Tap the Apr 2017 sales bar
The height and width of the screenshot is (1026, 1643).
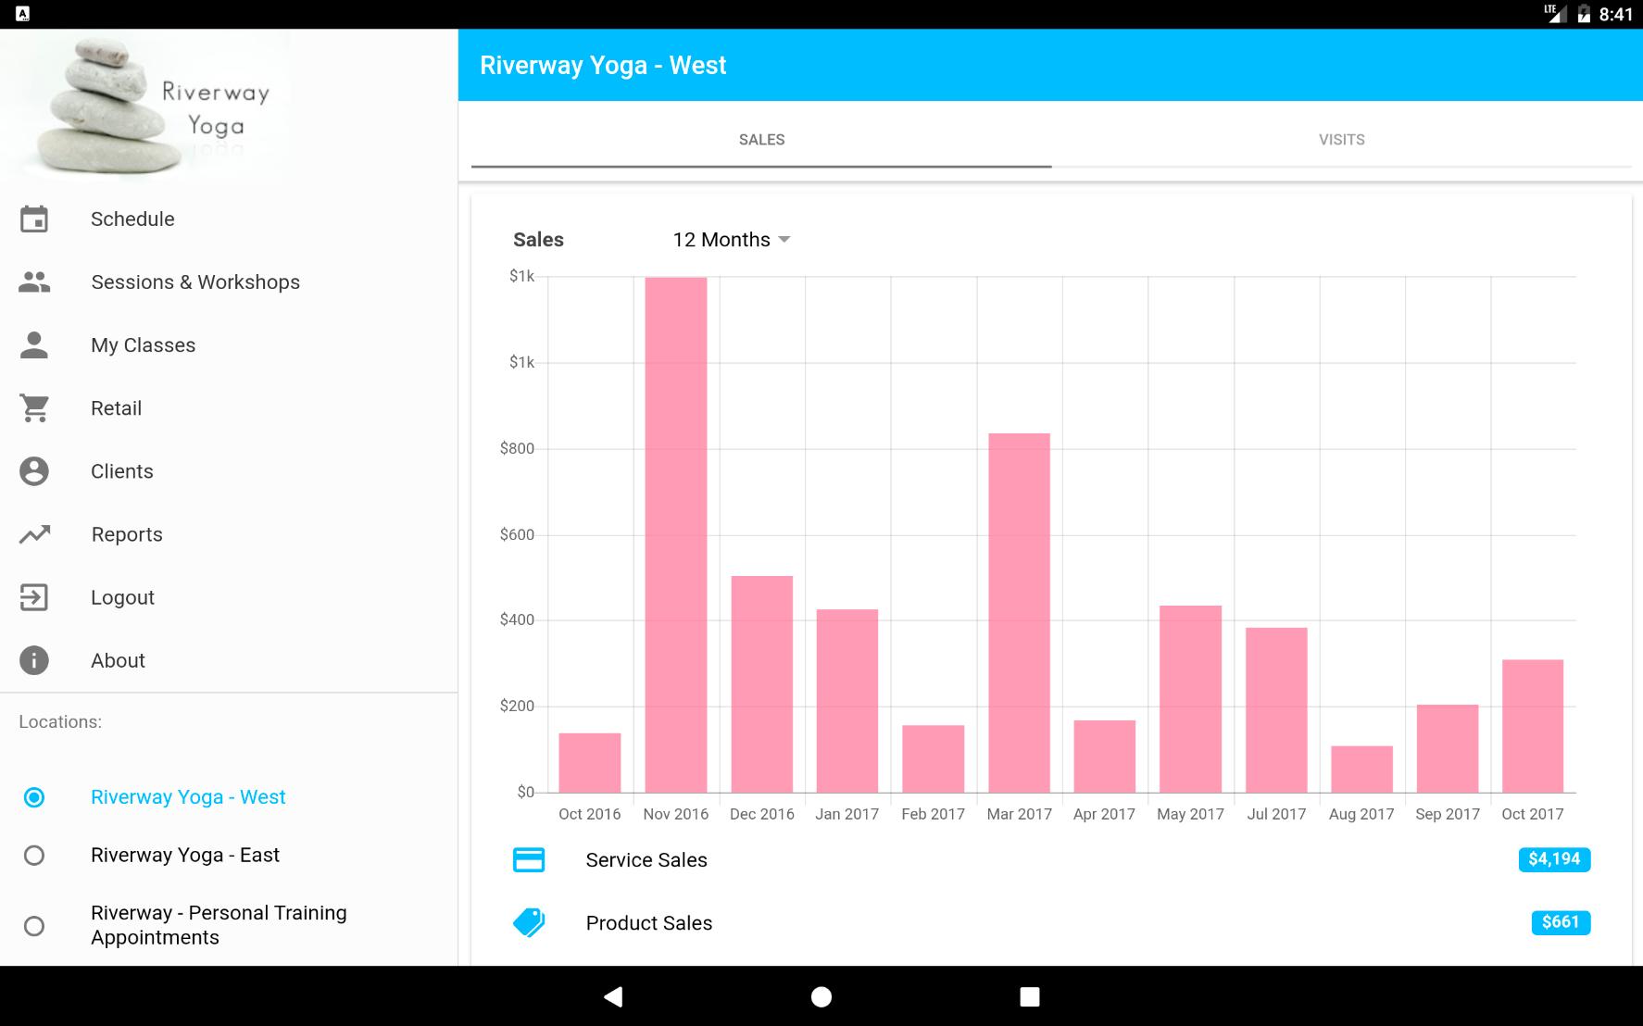pos(1105,757)
